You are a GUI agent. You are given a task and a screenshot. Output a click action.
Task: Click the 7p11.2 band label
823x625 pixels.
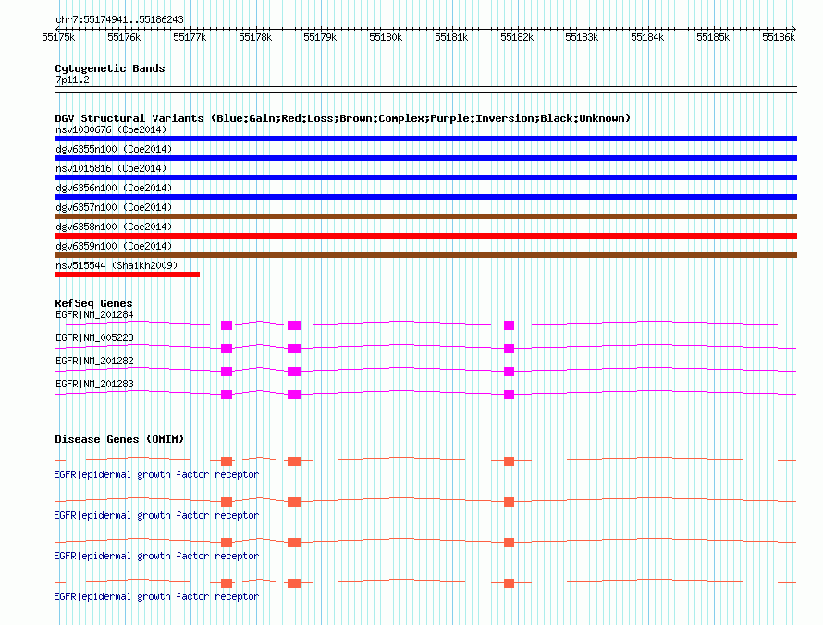(72, 80)
